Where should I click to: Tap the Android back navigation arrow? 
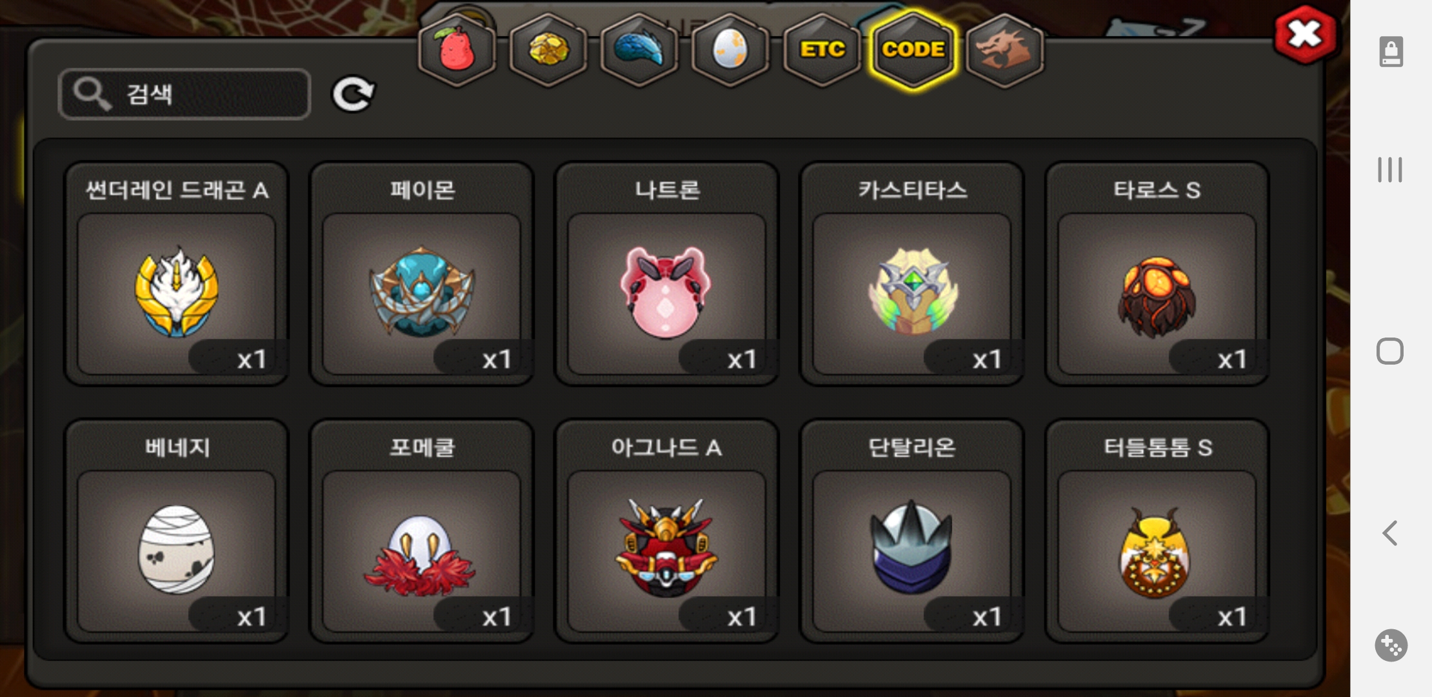1390,533
